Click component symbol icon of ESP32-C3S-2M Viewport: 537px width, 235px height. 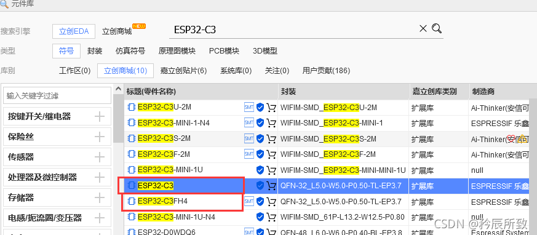click(131, 139)
